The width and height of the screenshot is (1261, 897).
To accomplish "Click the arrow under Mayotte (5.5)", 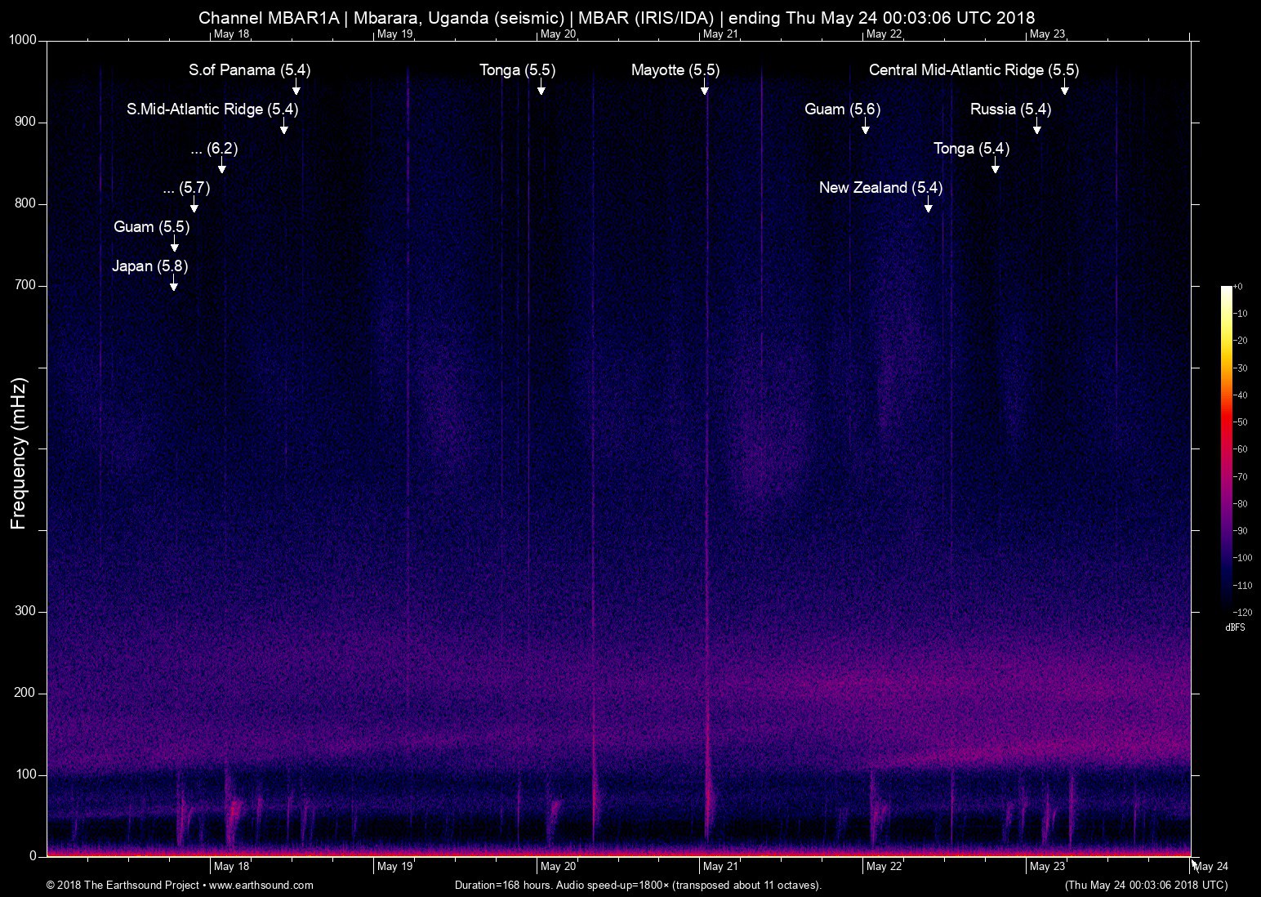I will tap(704, 87).
